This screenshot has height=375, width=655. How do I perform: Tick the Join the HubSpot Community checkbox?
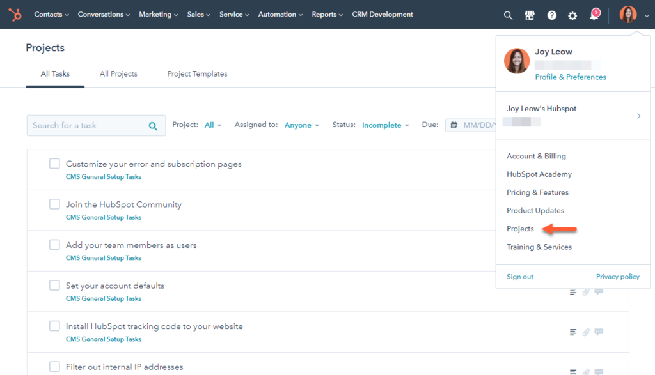click(55, 204)
